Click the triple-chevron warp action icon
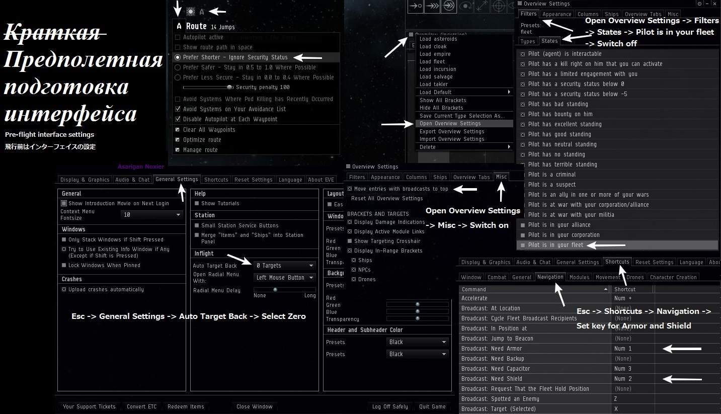Image resolution: width=721 pixels, height=414 pixels. [432, 6]
